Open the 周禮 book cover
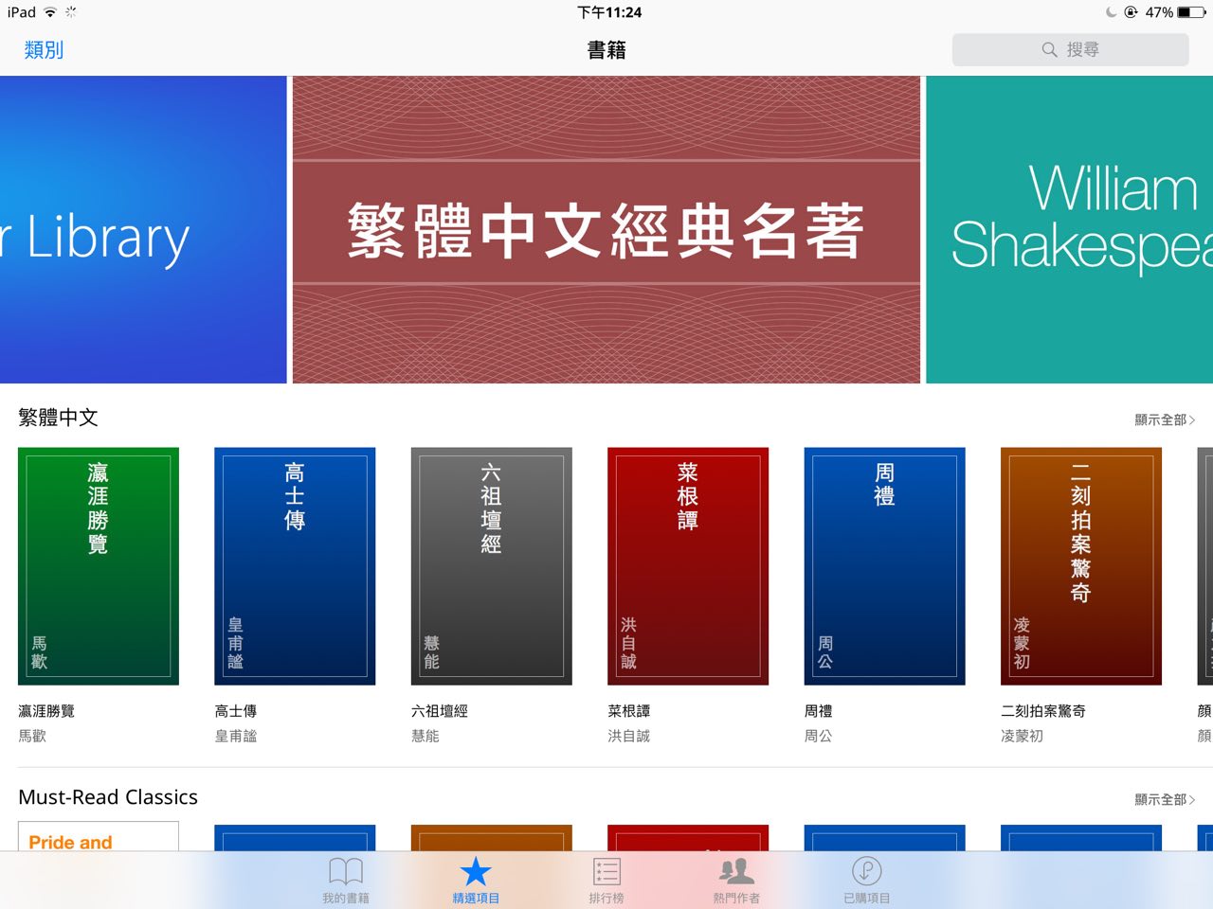The image size is (1213, 909). pos(885,566)
